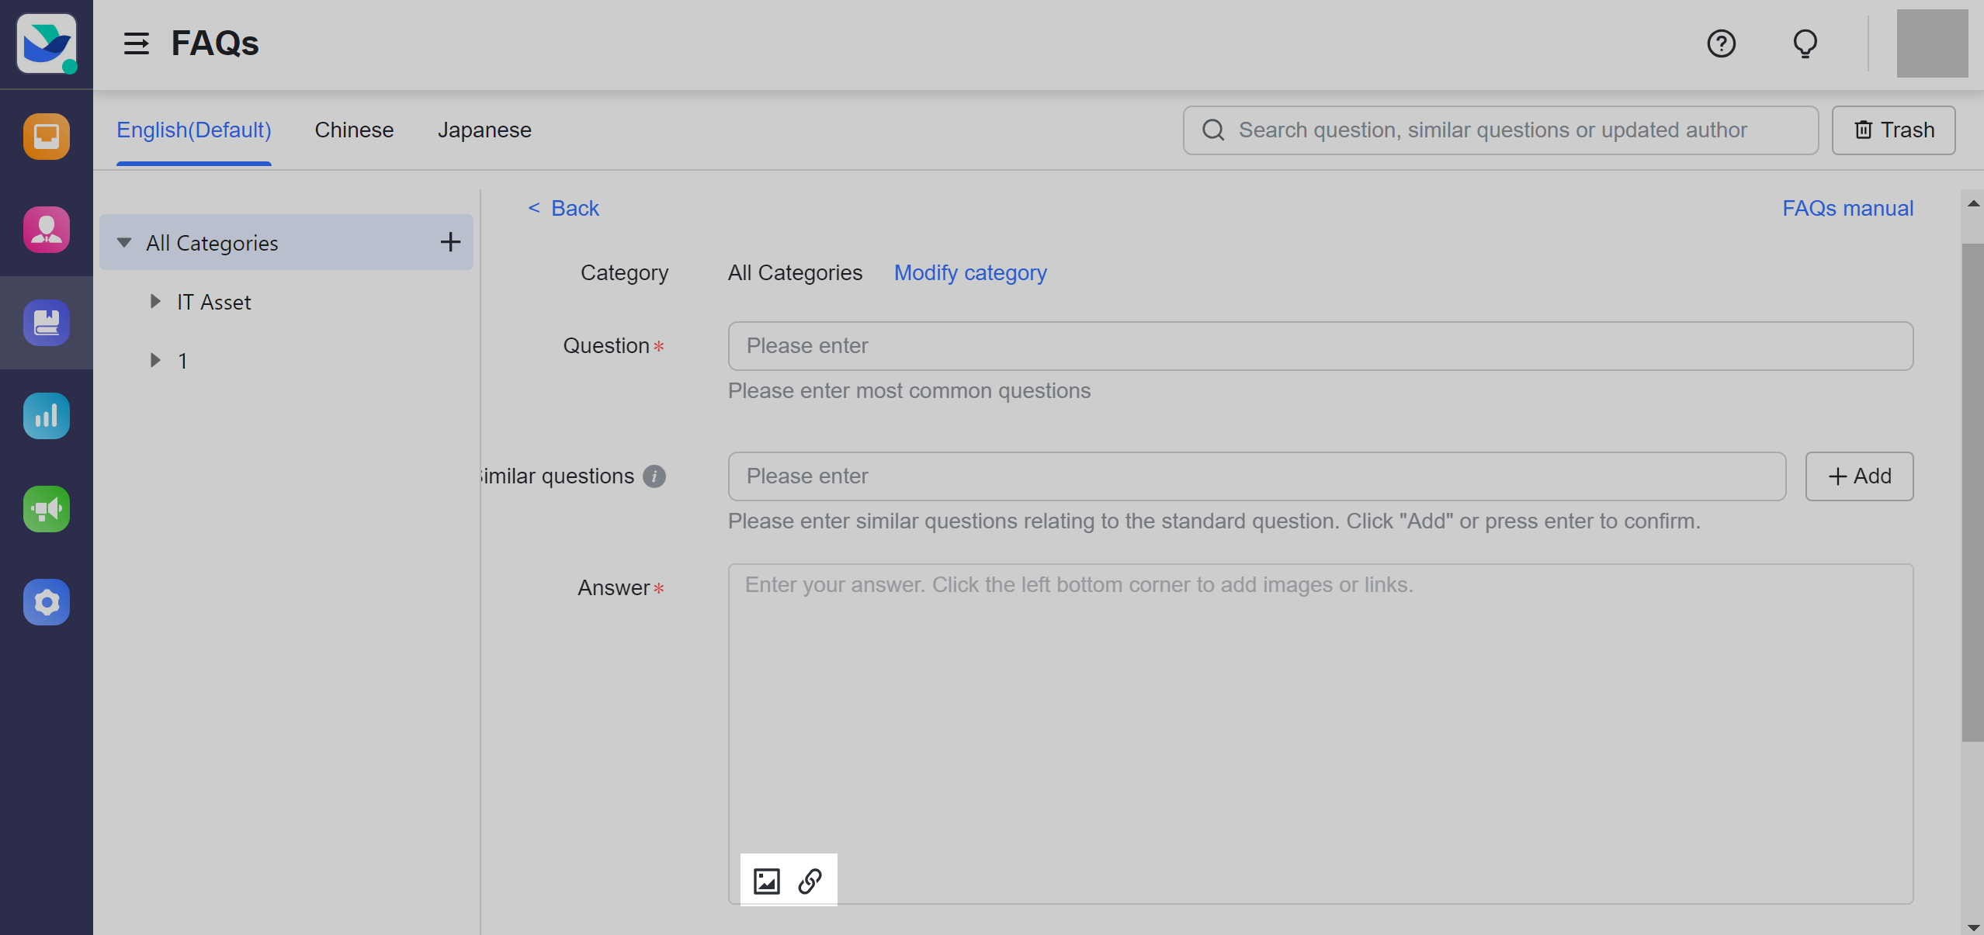Collapse the All Categories tree arrow

(124, 243)
